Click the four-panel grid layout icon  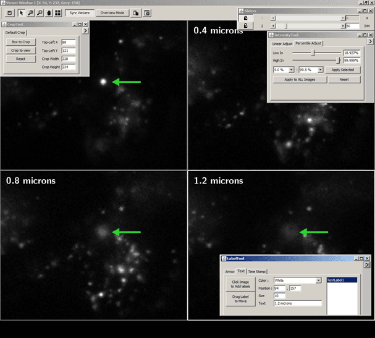click(58, 13)
